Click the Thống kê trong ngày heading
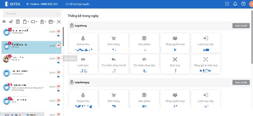This screenshot has width=253, height=116. click(x=83, y=16)
